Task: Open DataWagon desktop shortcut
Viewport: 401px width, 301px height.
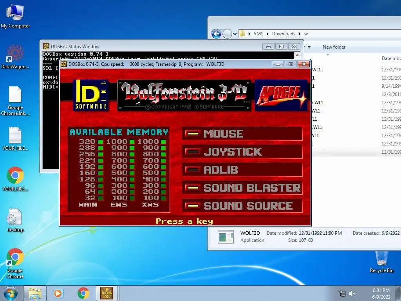Action: [15, 57]
